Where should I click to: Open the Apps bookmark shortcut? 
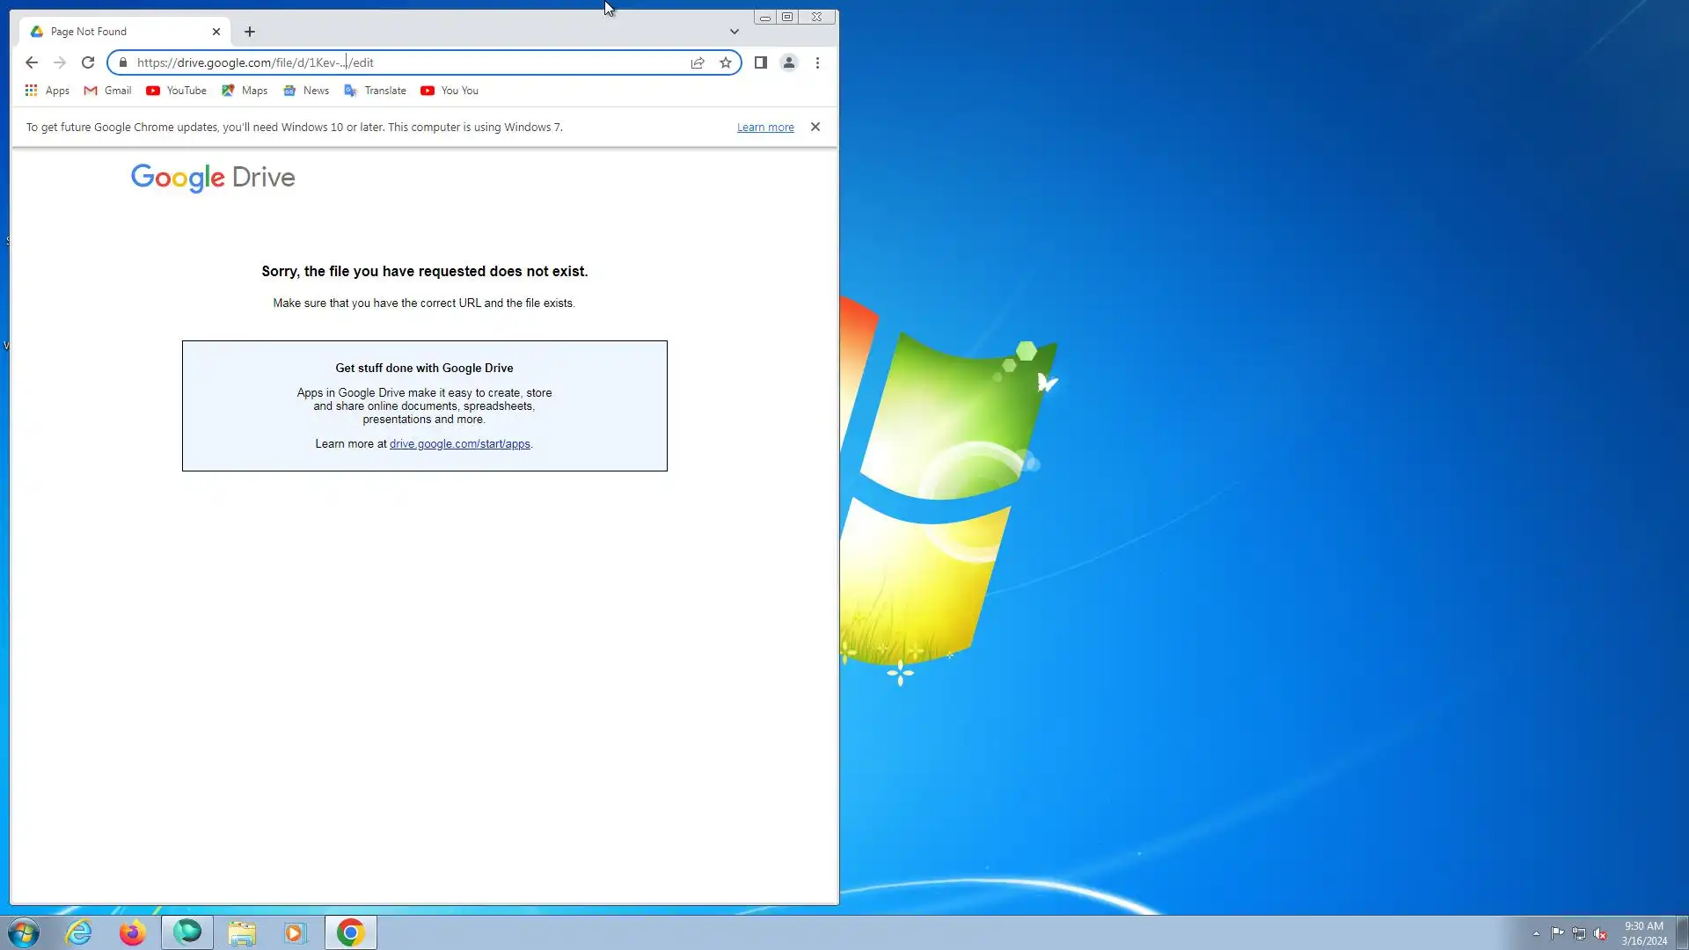(x=48, y=91)
